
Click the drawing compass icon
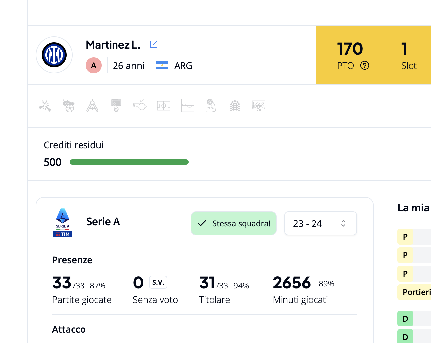click(92, 106)
